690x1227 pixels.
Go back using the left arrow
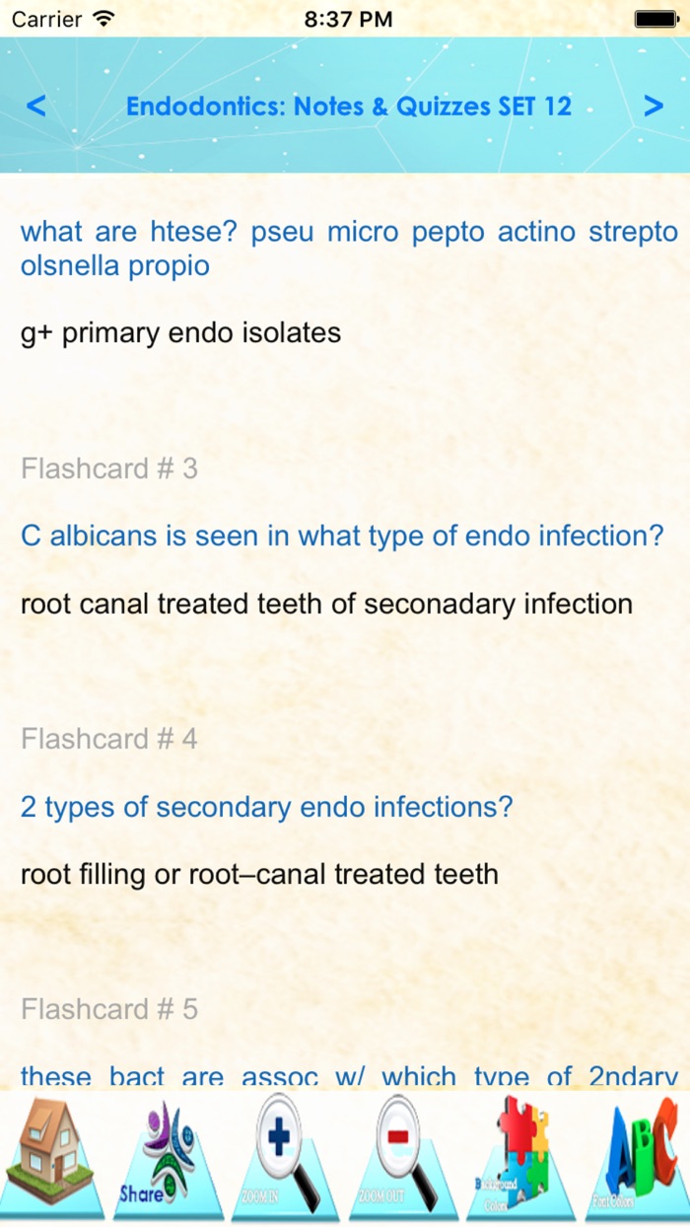(x=36, y=107)
